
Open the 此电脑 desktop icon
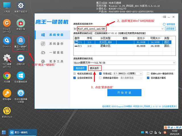7,7
